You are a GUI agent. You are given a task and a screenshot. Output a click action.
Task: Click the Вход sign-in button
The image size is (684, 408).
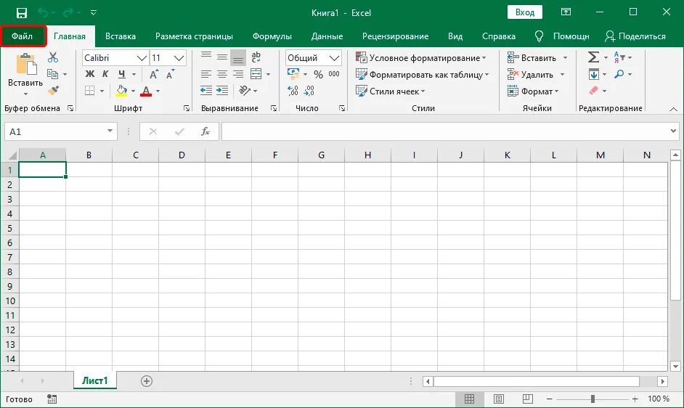pyautogui.click(x=525, y=12)
